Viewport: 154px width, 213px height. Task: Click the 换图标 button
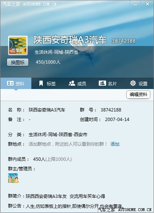click(18, 62)
